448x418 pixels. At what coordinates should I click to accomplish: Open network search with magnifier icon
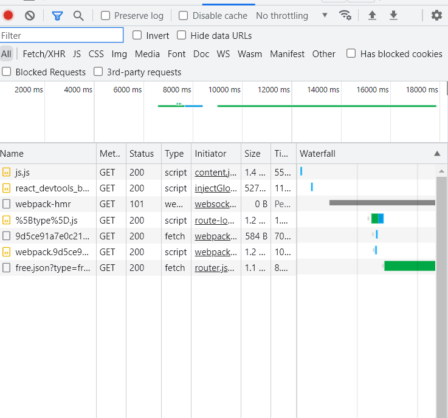pos(78,16)
